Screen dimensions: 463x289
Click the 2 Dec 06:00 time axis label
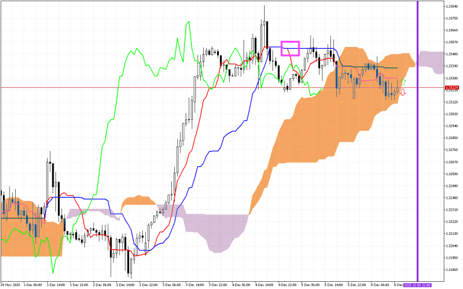(101, 285)
